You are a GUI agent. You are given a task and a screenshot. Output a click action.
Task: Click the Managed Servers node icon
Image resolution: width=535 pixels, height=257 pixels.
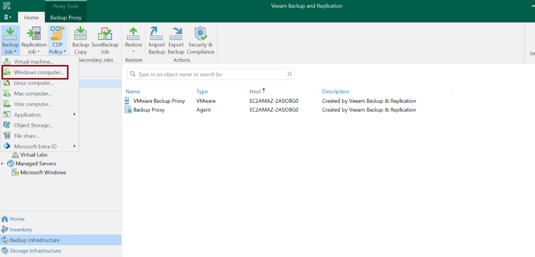tap(11, 164)
